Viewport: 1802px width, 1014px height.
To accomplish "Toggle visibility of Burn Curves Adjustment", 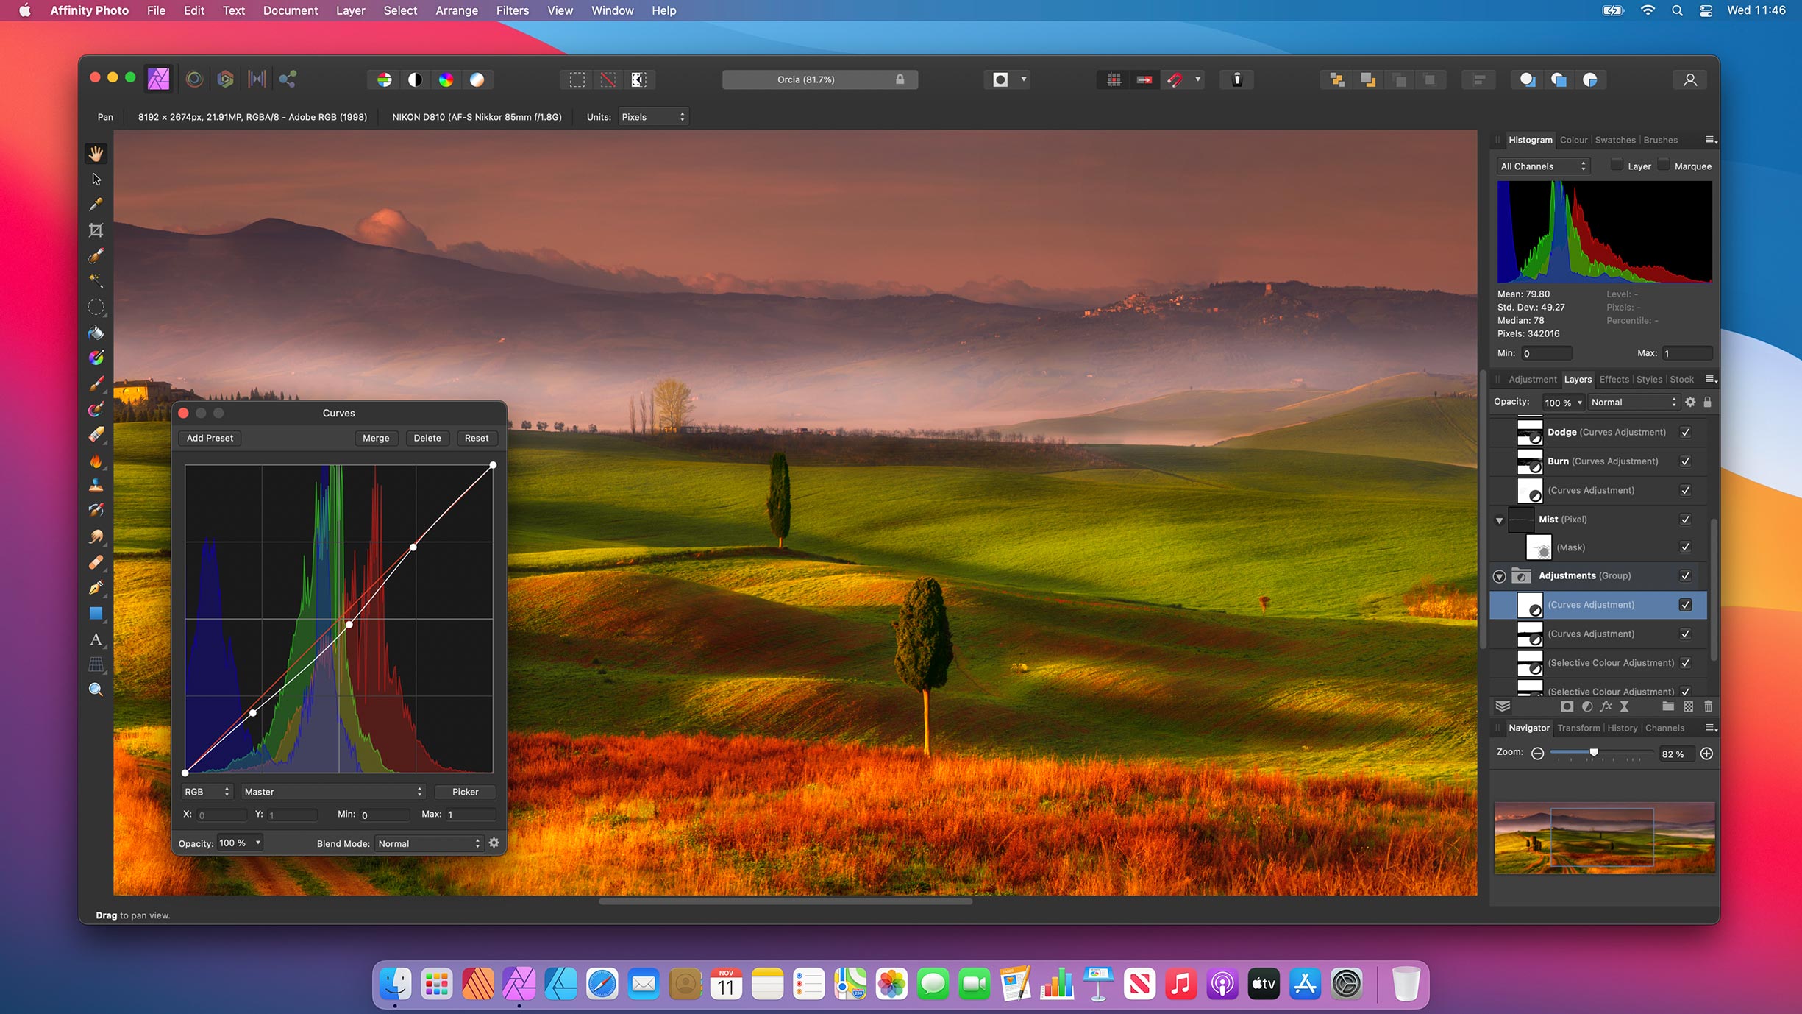I will coord(1686,461).
